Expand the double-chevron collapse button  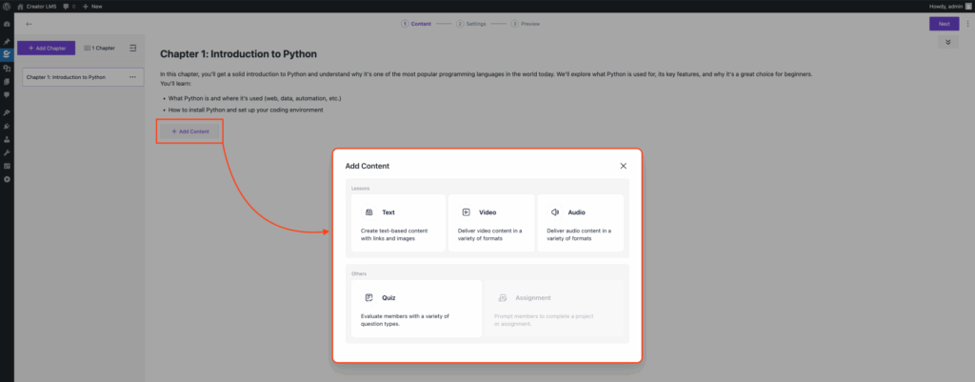(948, 43)
